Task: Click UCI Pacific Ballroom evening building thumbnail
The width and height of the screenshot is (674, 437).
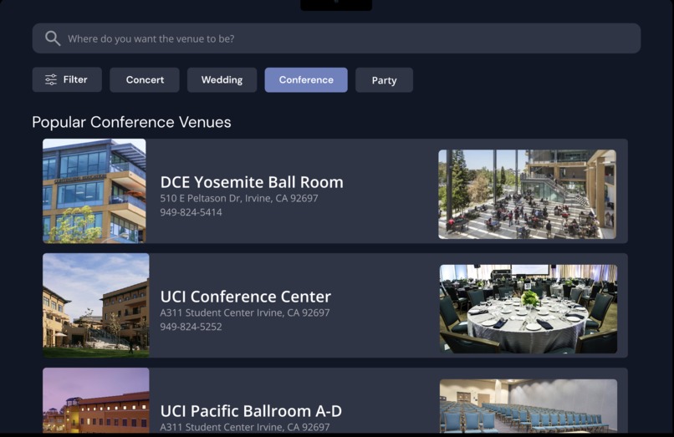Action: [96, 400]
